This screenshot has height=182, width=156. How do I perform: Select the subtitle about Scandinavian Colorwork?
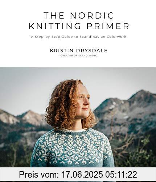pyautogui.click(x=79, y=37)
